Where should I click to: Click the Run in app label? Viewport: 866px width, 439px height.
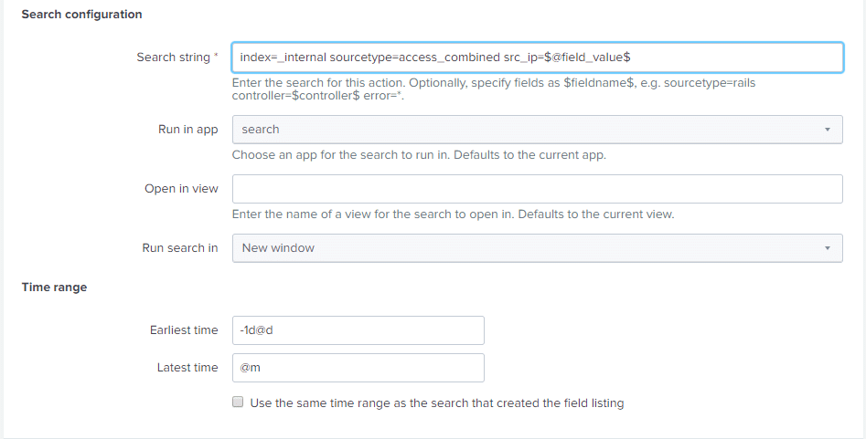click(x=187, y=129)
